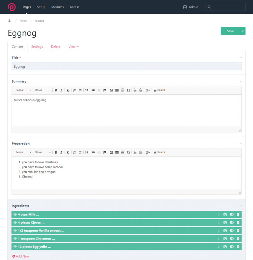The image size is (253, 260).
Task: Open the Format dropdown in Summary toolbar
Action: click(23, 90)
